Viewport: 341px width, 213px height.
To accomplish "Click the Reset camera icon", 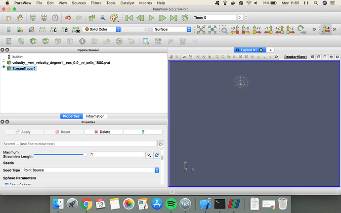I will 201,29.
